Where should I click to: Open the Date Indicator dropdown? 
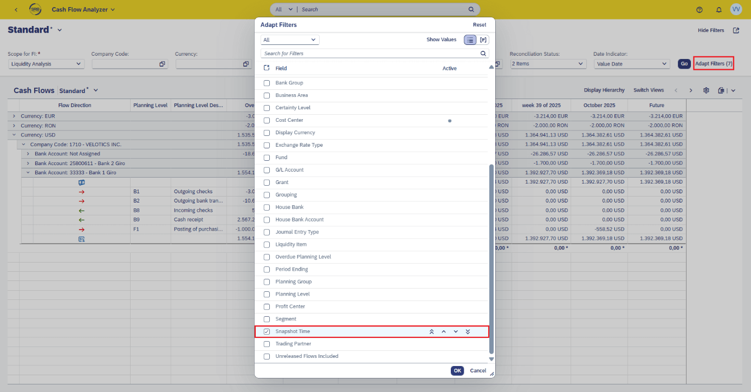[632, 64]
